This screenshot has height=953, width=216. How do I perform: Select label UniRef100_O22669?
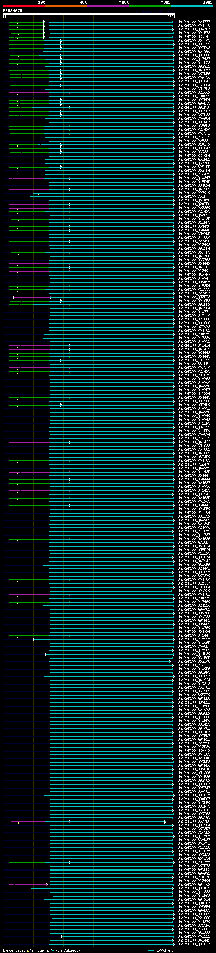pos(194,93)
